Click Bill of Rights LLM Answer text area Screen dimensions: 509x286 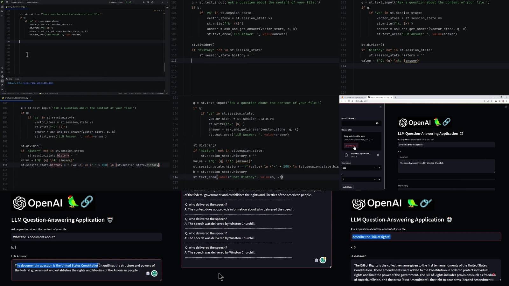(x=426, y=271)
